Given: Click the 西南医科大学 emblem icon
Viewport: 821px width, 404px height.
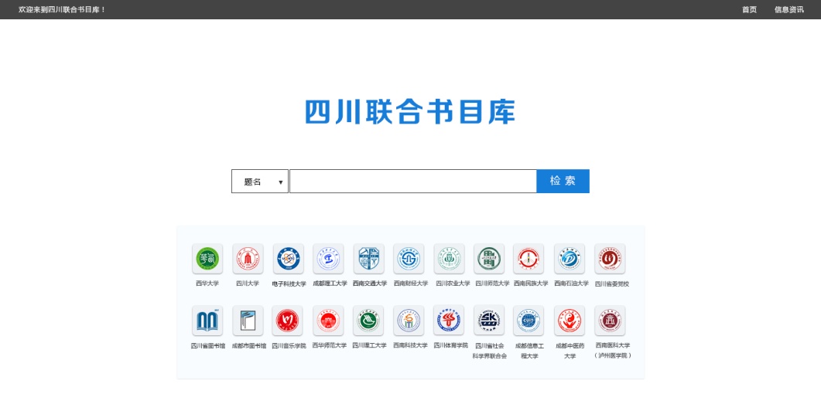Looking at the screenshot, I should (610, 321).
